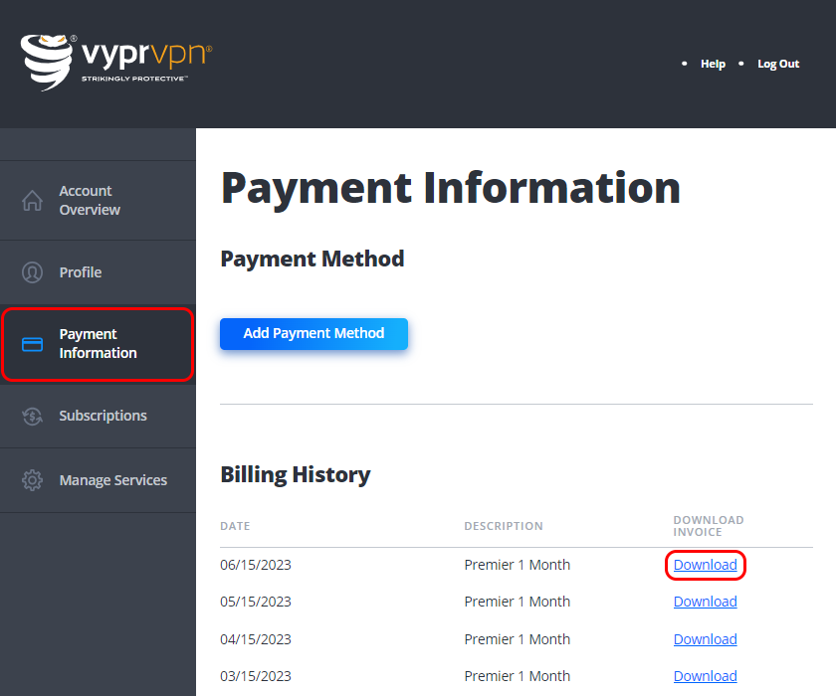Open the Account Overview menu item

pos(90,201)
